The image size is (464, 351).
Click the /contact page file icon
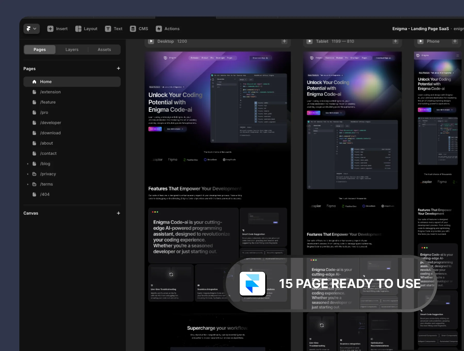(x=34, y=153)
